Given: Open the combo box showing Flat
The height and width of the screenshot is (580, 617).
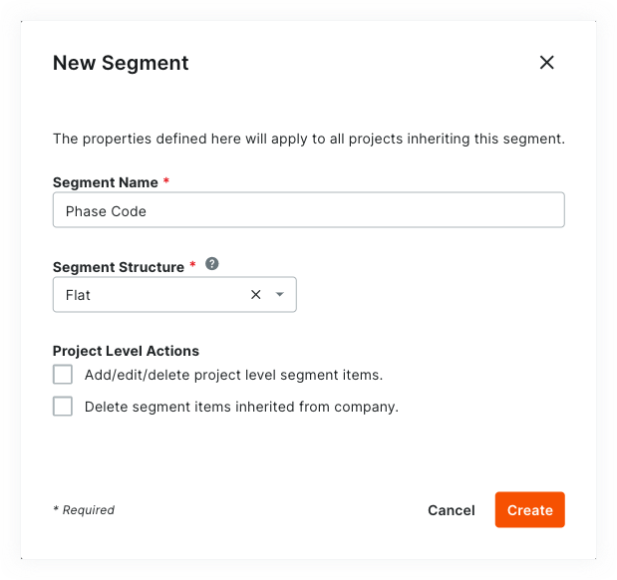Looking at the screenshot, I should [x=174, y=294].
